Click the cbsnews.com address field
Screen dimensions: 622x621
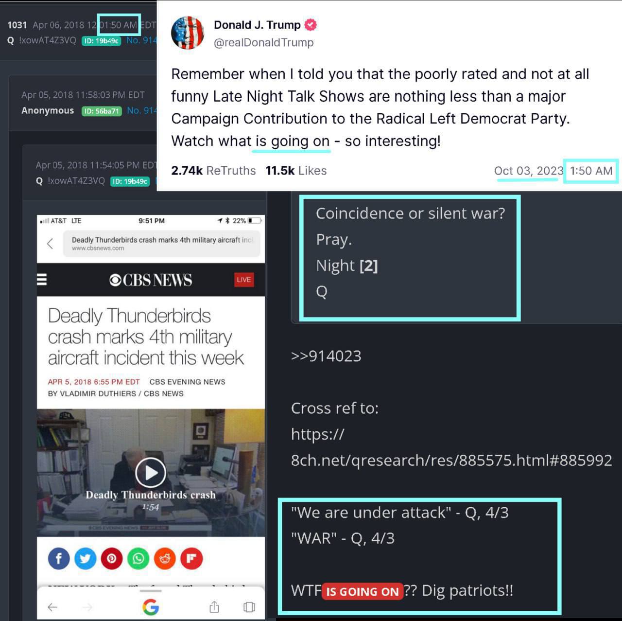(x=162, y=244)
